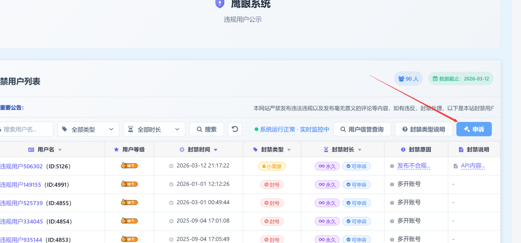Click the 申诉 appeal button
521x243 pixels.
[474, 129]
